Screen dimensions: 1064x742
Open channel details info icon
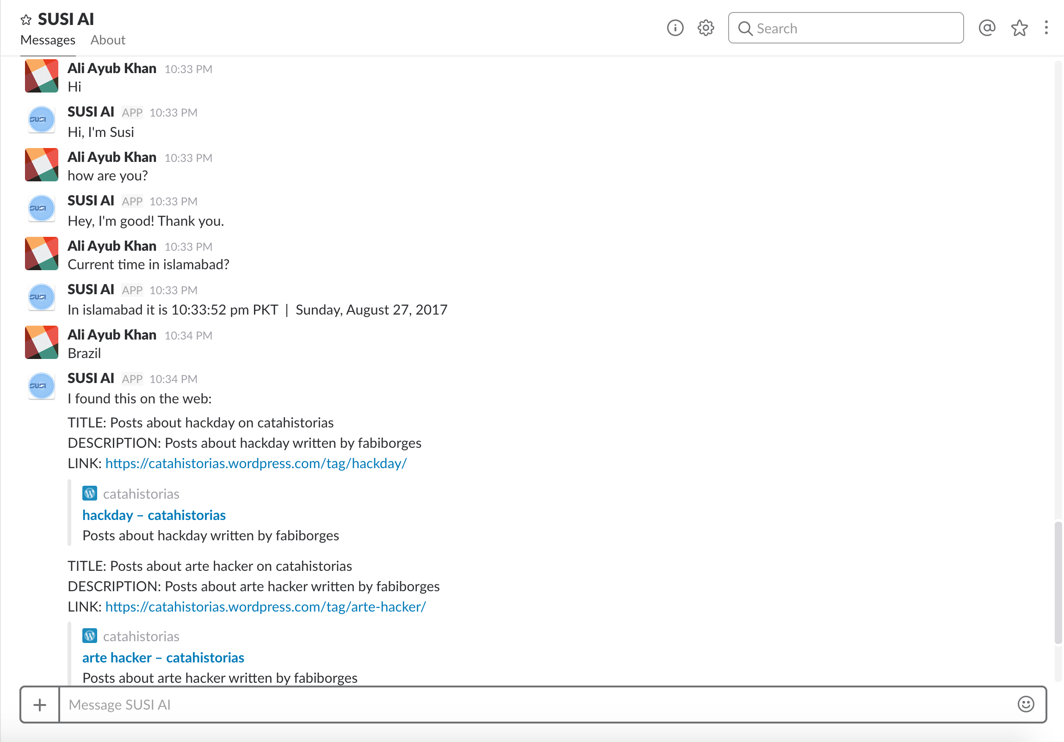(675, 28)
